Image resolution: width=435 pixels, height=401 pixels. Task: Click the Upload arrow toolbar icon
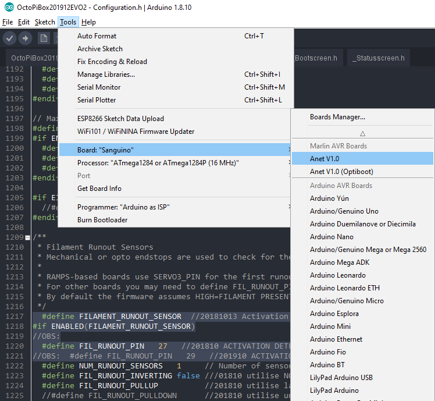click(25, 38)
